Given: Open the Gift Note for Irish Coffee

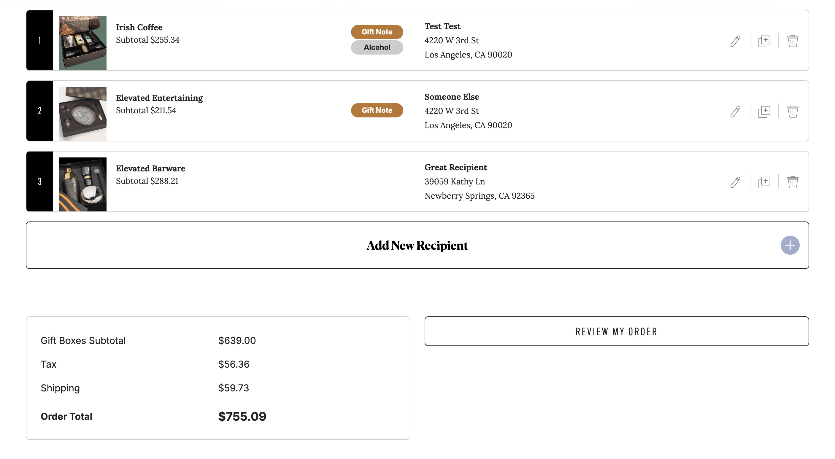Looking at the screenshot, I should (377, 32).
